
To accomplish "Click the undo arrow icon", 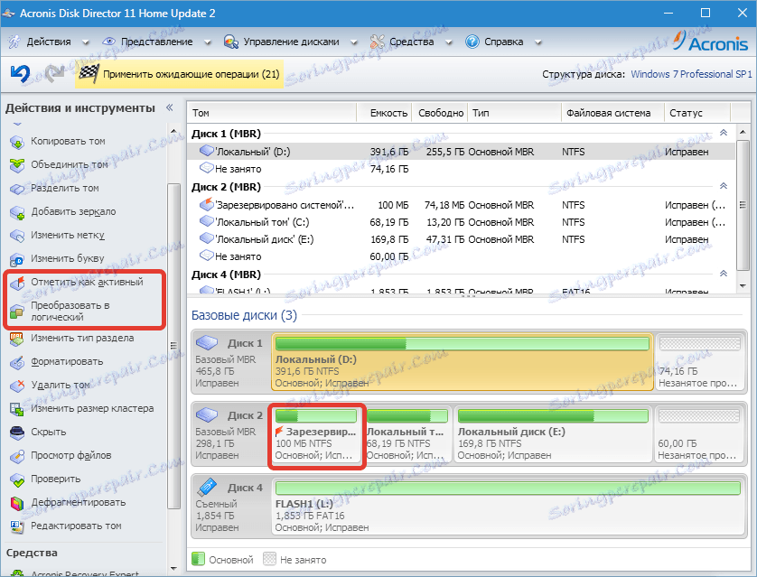I will coord(20,74).
